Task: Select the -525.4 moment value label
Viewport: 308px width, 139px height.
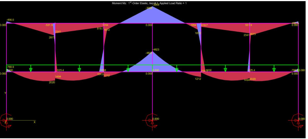Action: (x=251, y=70)
